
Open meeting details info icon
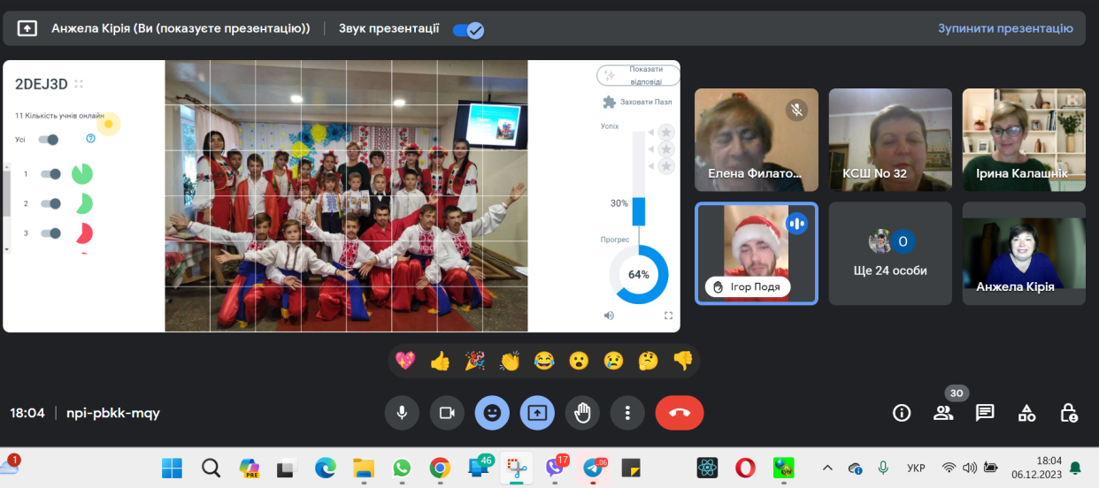pyautogui.click(x=902, y=413)
